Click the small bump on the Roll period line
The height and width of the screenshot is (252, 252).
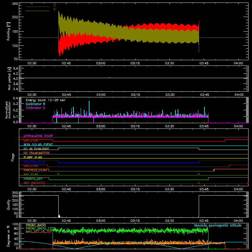[x=110, y=78]
